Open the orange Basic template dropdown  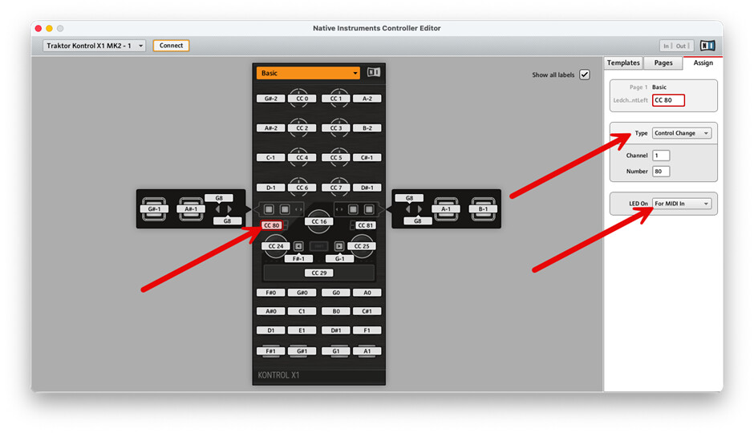[308, 73]
